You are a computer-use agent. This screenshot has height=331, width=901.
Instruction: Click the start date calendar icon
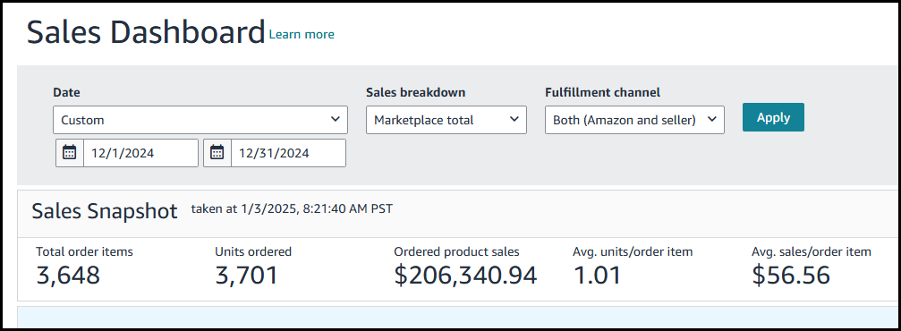coord(70,153)
